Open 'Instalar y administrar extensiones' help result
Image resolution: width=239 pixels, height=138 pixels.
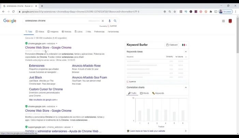pyautogui.click(x=63, y=131)
